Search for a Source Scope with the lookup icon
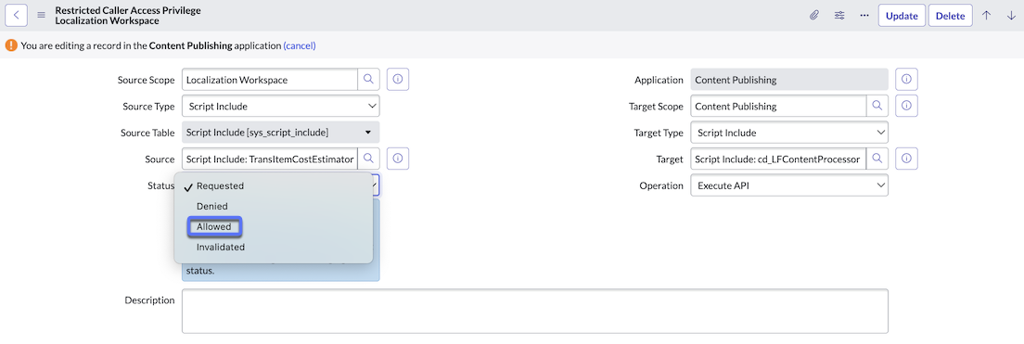The image size is (1024, 344). [x=368, y=80]
